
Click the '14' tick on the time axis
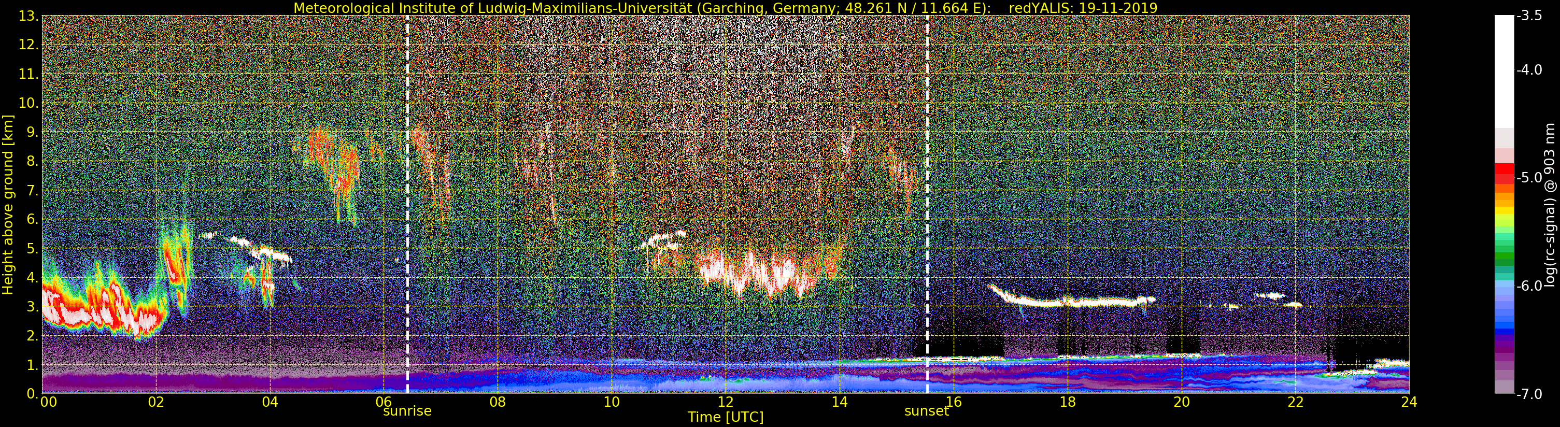coord(840,402)
